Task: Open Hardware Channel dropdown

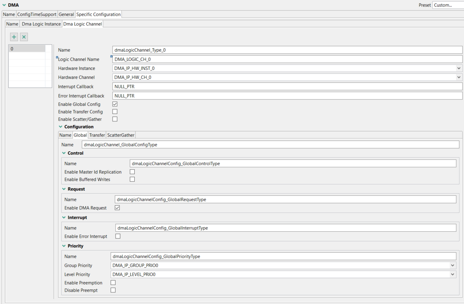Action: [459, 77]
